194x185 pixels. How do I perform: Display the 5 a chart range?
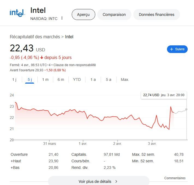click(109, 80)
